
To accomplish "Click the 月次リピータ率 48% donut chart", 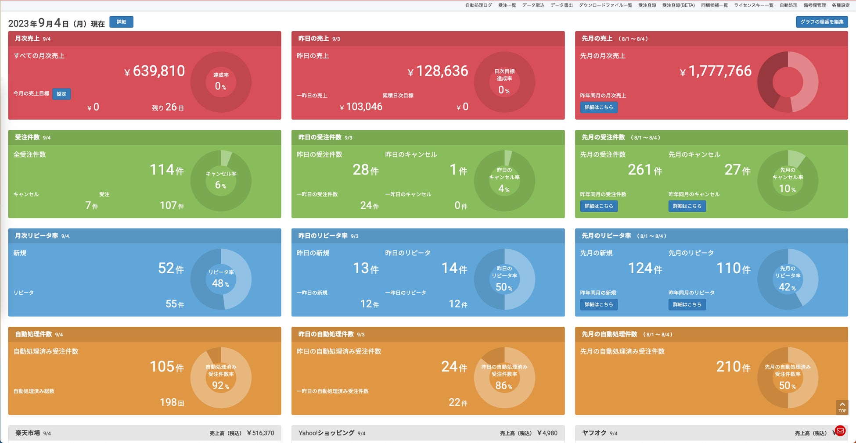I will (221, 279).
